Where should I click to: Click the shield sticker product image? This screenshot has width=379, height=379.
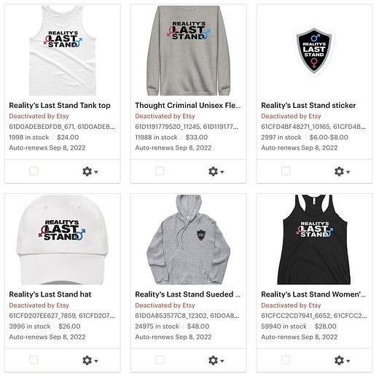[314, 52]
